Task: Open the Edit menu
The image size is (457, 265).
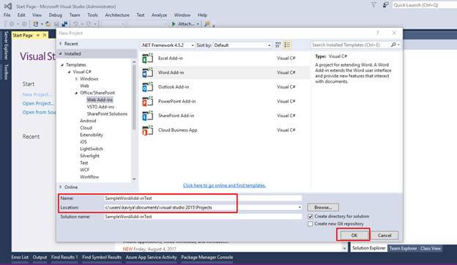Action: click(21, 15)
